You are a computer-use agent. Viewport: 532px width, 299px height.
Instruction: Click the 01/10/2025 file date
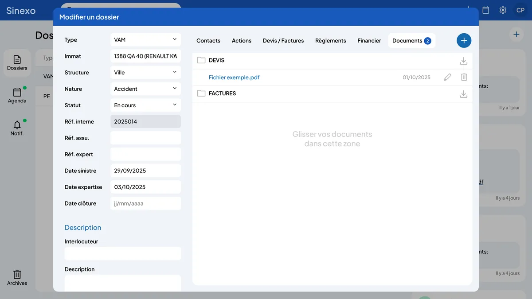click(x=416, y=78)
